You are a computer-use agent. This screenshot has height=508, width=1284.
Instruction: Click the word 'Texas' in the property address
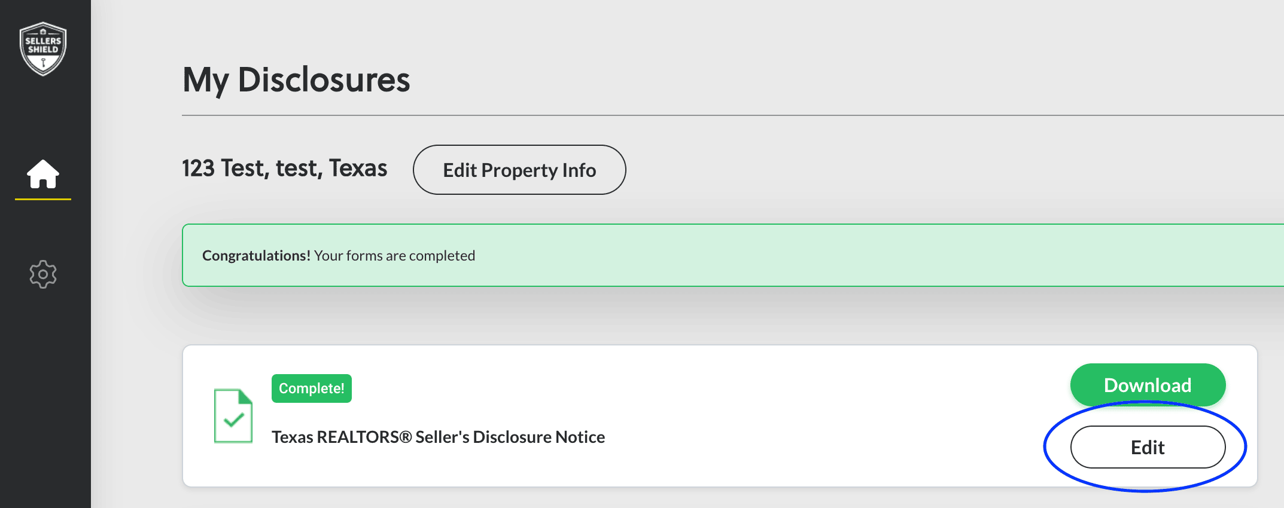coord(358,169)
